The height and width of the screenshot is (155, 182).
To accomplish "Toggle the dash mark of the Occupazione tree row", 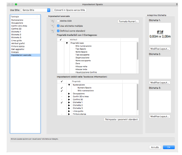I will pos(62,94).
